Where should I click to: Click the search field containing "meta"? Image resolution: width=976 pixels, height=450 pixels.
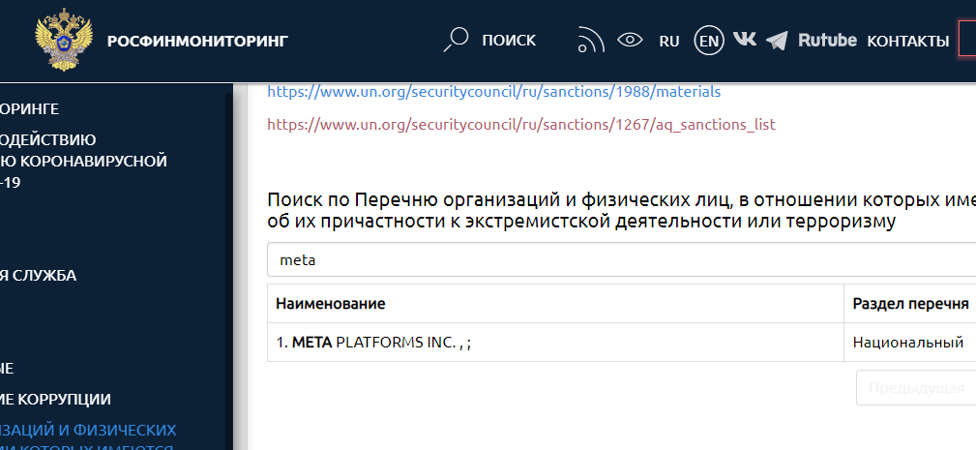click(619, 260)
